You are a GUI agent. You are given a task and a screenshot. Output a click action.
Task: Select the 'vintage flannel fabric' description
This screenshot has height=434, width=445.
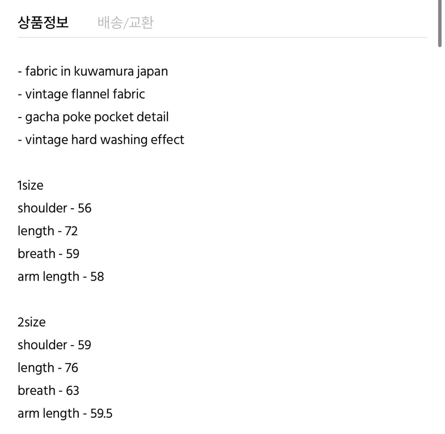point(81,94)
